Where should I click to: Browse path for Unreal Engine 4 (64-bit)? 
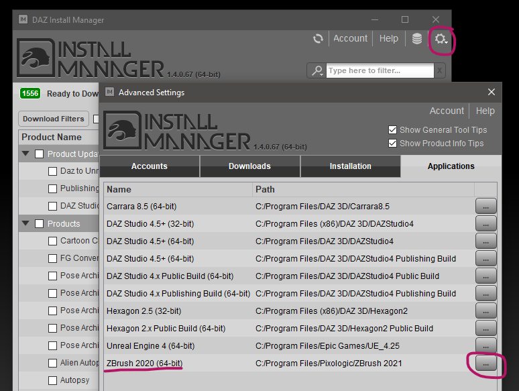pos(485,345)
